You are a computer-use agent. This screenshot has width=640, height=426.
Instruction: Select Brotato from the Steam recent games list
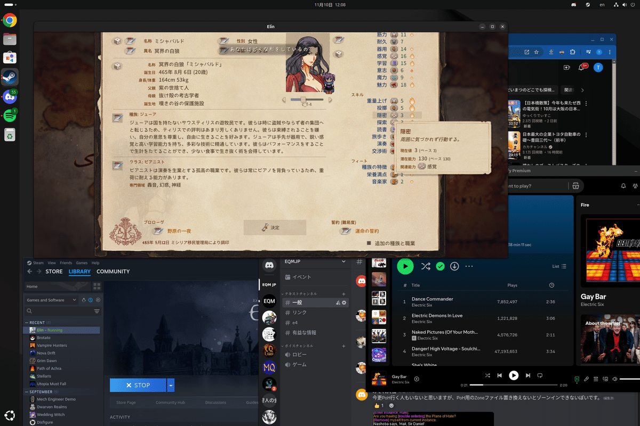(43, 337)
